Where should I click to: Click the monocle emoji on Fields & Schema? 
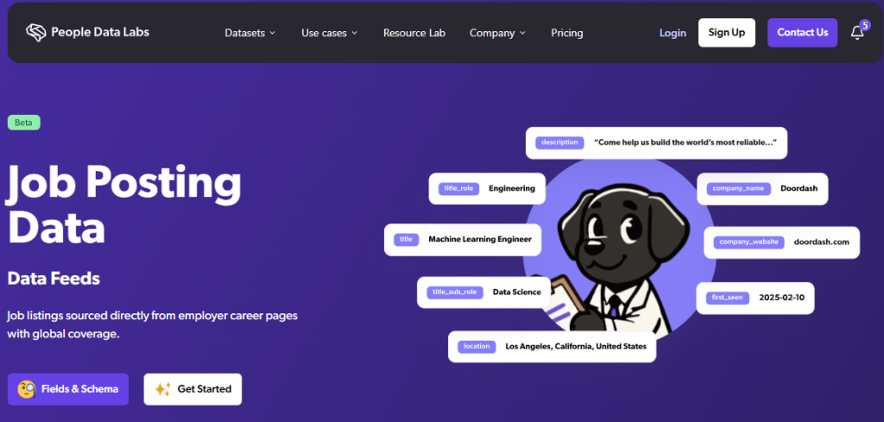pyautogui.click(x=26, y=389)
